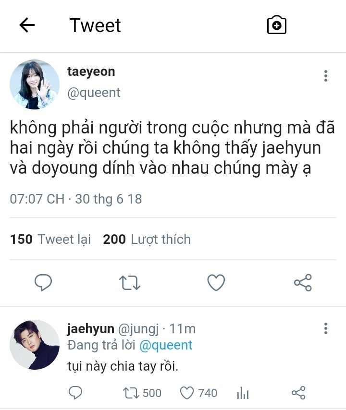View the 200 Lượt thích list

(147, 239)
